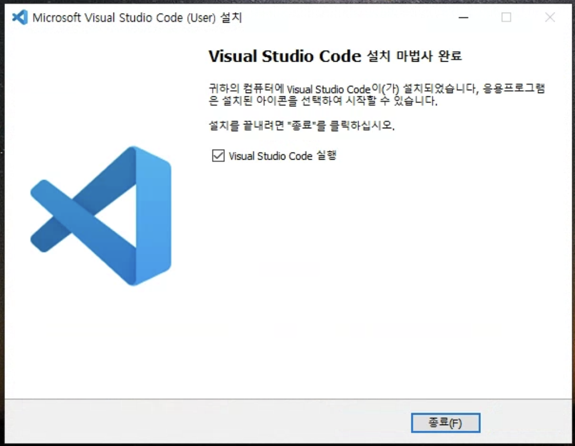Click the title 'Microsoft Visual Studio Code (User) 설치'
Screen dimensions: 575x446
[x=137, y=18]
